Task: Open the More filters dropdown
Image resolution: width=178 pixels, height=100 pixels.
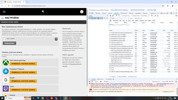Action: [138, 18]
